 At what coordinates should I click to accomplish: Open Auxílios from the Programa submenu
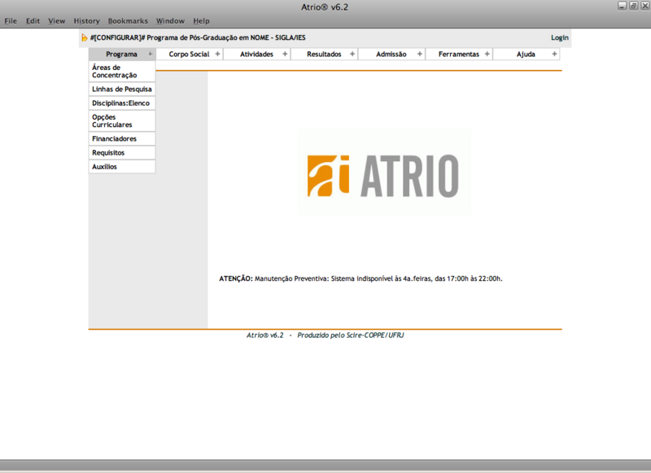(x=104, y=166)
